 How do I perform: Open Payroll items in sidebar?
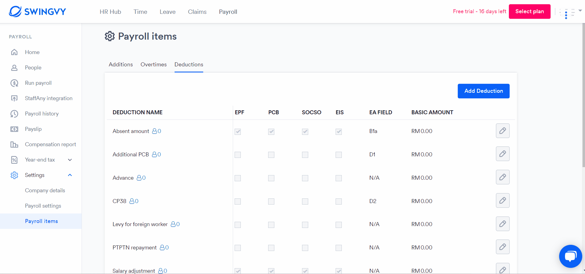41,221
